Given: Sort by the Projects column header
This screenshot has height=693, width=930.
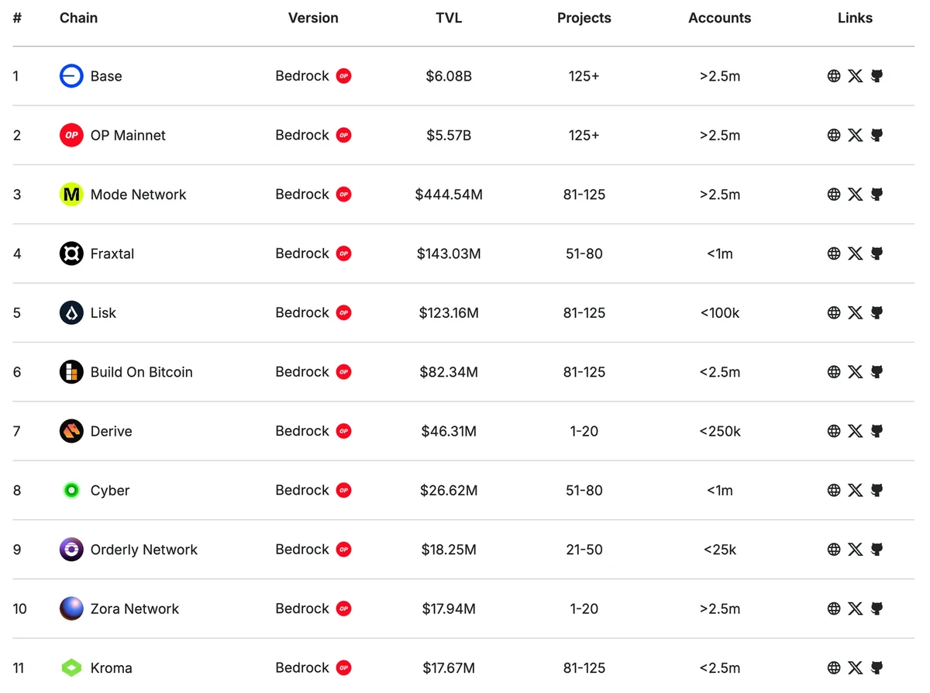Looking at the screenshot, I should [x=584, y=18].
